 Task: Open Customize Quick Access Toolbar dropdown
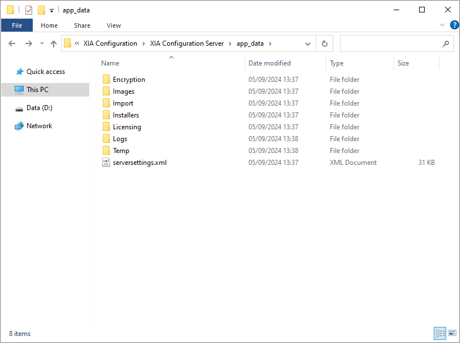(x=51, y=11)
